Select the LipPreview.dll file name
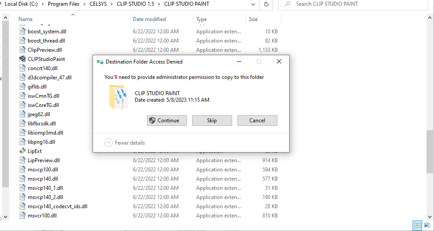Screen dimensions: 434x231 click(x=44, y=160)
